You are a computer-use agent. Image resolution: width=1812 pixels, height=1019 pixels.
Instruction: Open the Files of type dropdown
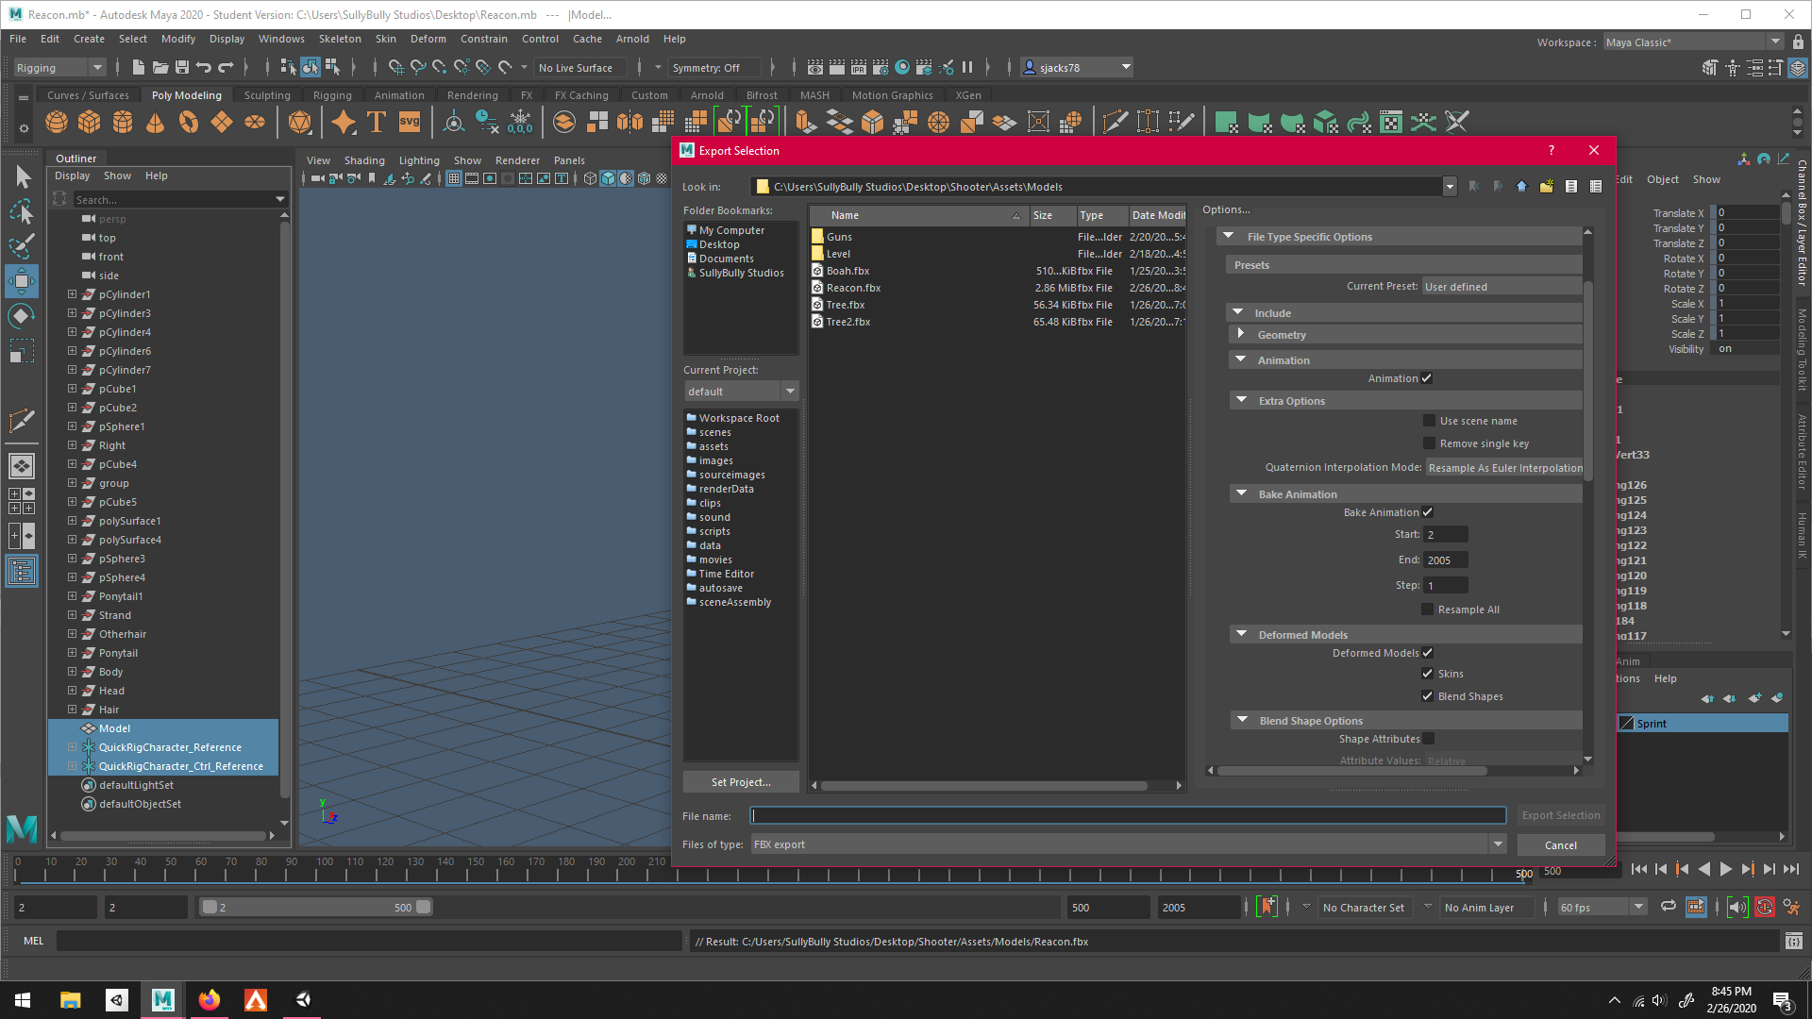1498,844
